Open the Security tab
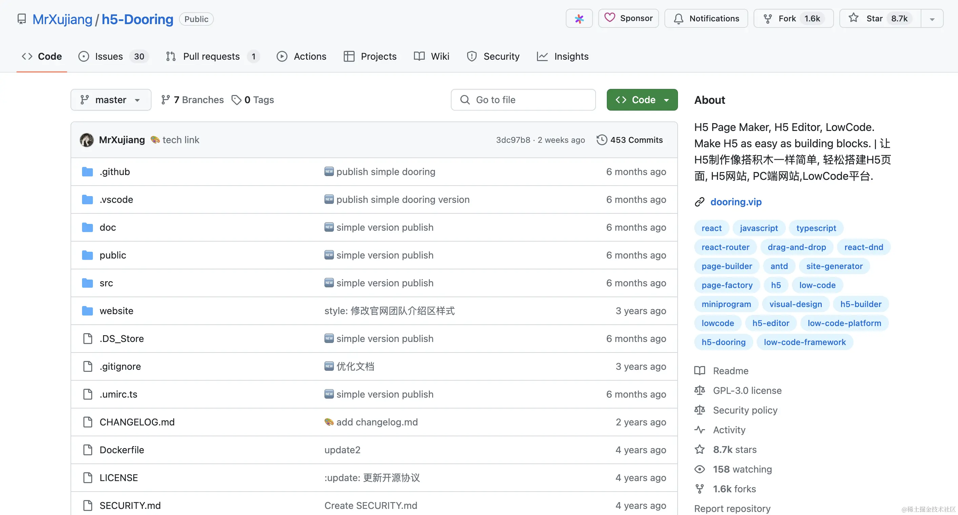958x515 pixels. 493,56
